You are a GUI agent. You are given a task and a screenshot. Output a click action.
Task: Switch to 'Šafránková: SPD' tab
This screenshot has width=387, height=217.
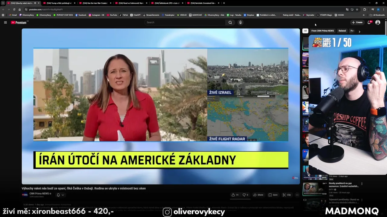click(x=167, y=3)
